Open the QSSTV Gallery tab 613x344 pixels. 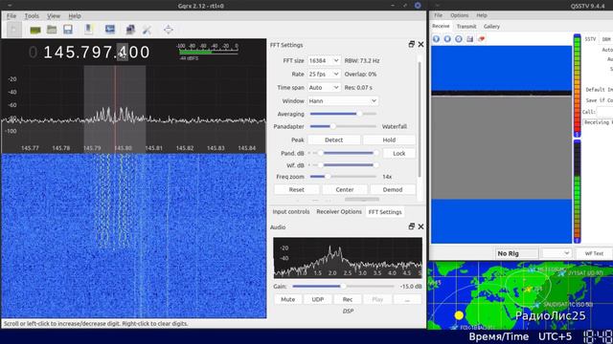tap(491, 27)
